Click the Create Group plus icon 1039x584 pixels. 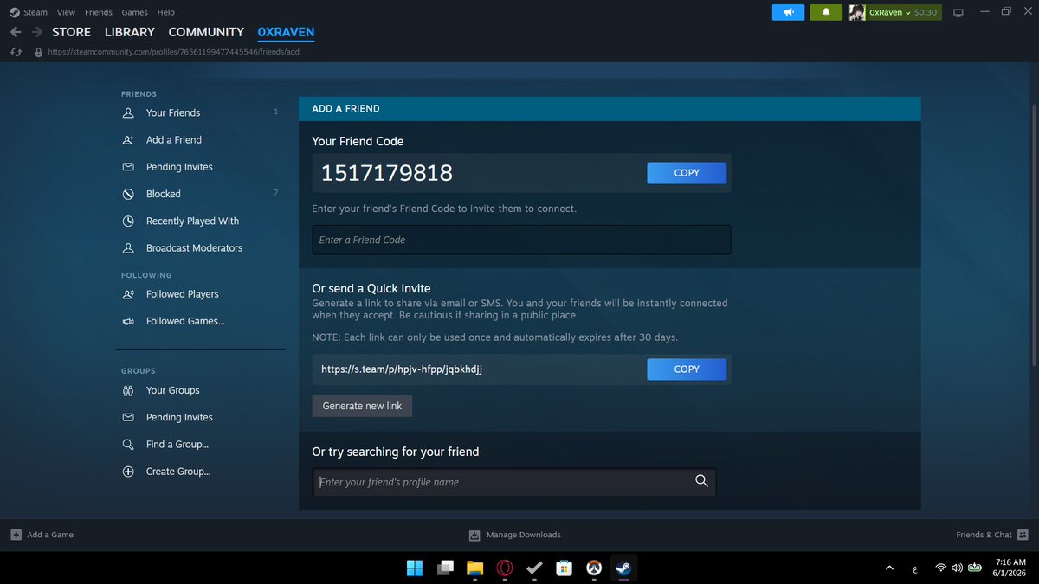click(x=128, y=472)
